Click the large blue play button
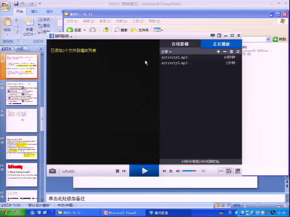The height and width of the screenshot is (217, 290). point(144,171)
